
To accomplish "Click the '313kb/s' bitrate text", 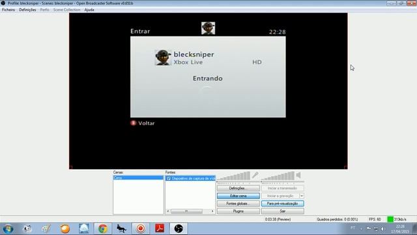I will click(400, 219).
